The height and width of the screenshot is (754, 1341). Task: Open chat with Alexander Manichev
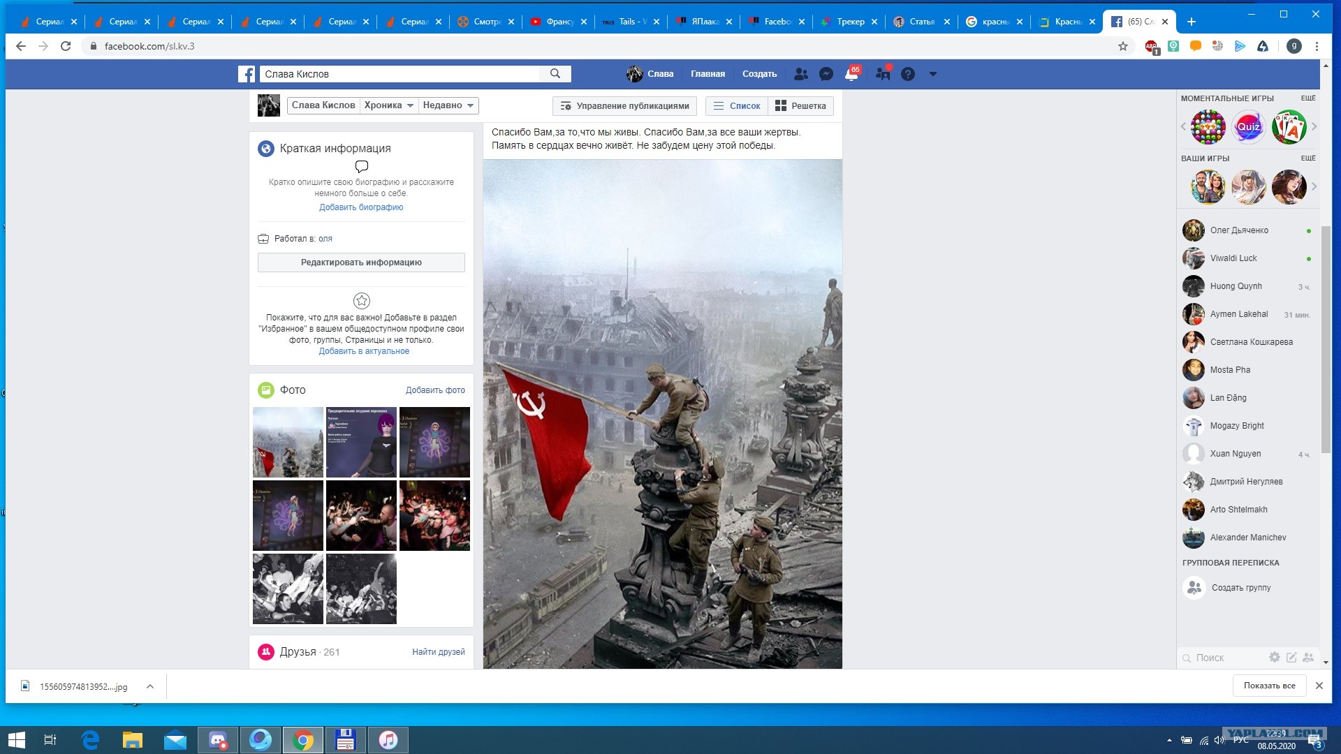click(x=1247, y=538)
